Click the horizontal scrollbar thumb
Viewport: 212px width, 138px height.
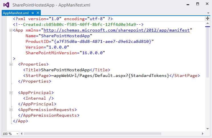pyautogui.click(x=93, y=133)
